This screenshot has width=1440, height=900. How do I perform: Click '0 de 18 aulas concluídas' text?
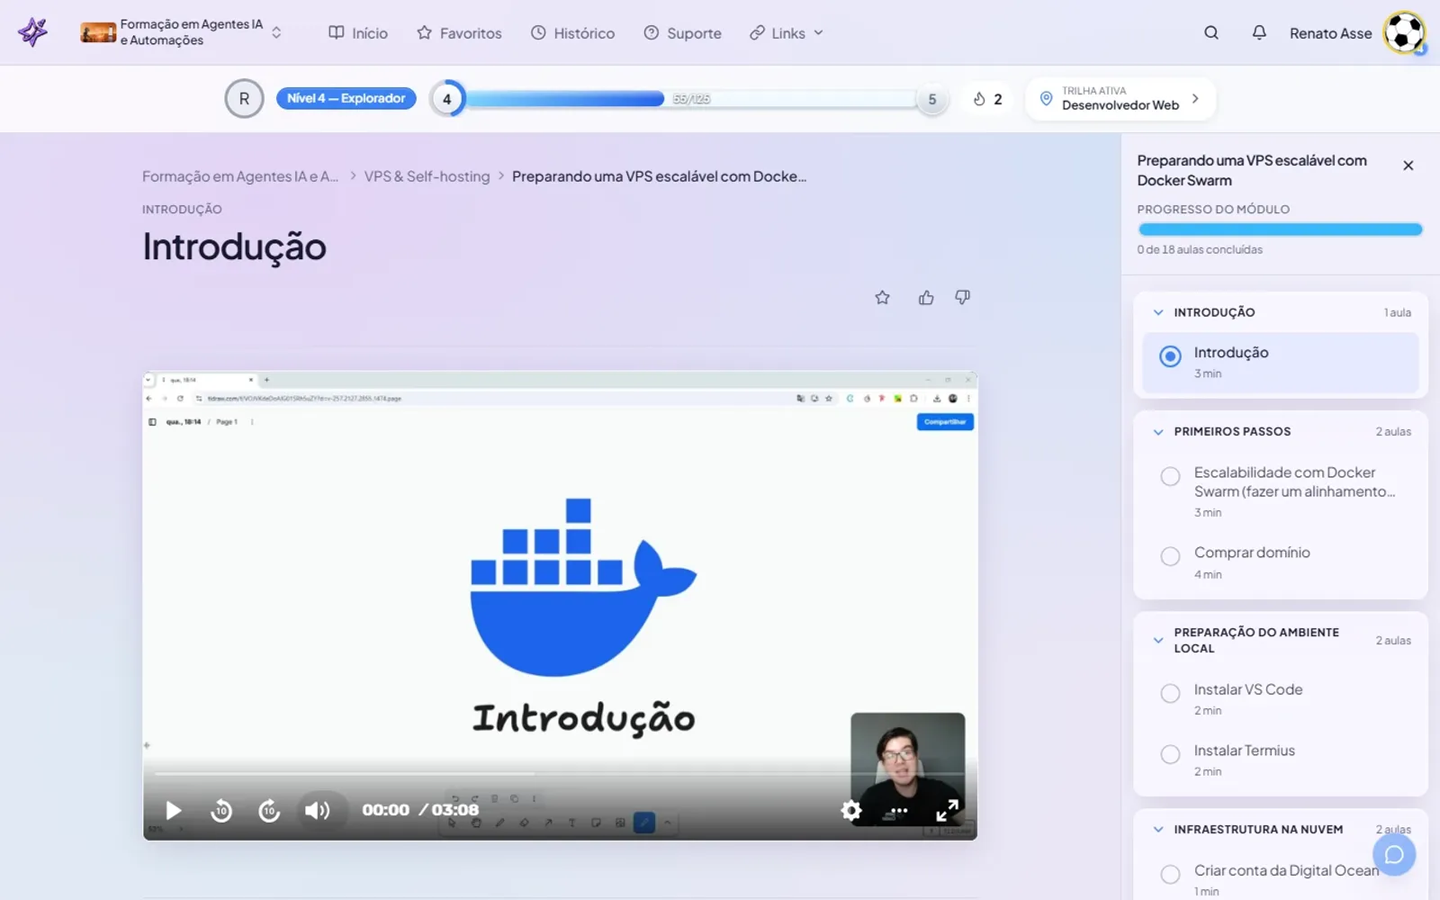pyautogui.click(x=1200, y=249)
